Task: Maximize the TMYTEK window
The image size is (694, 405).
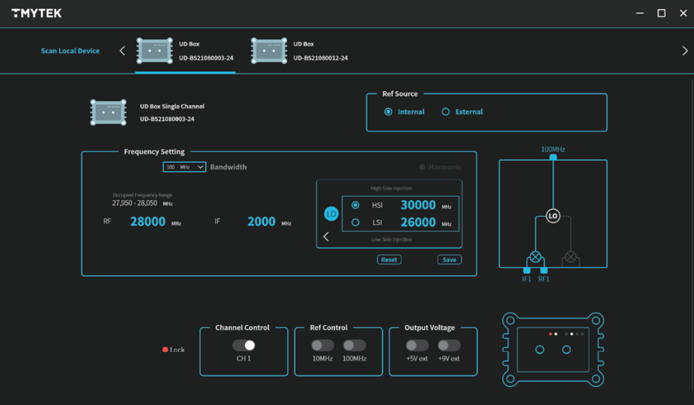Action: 661,13
